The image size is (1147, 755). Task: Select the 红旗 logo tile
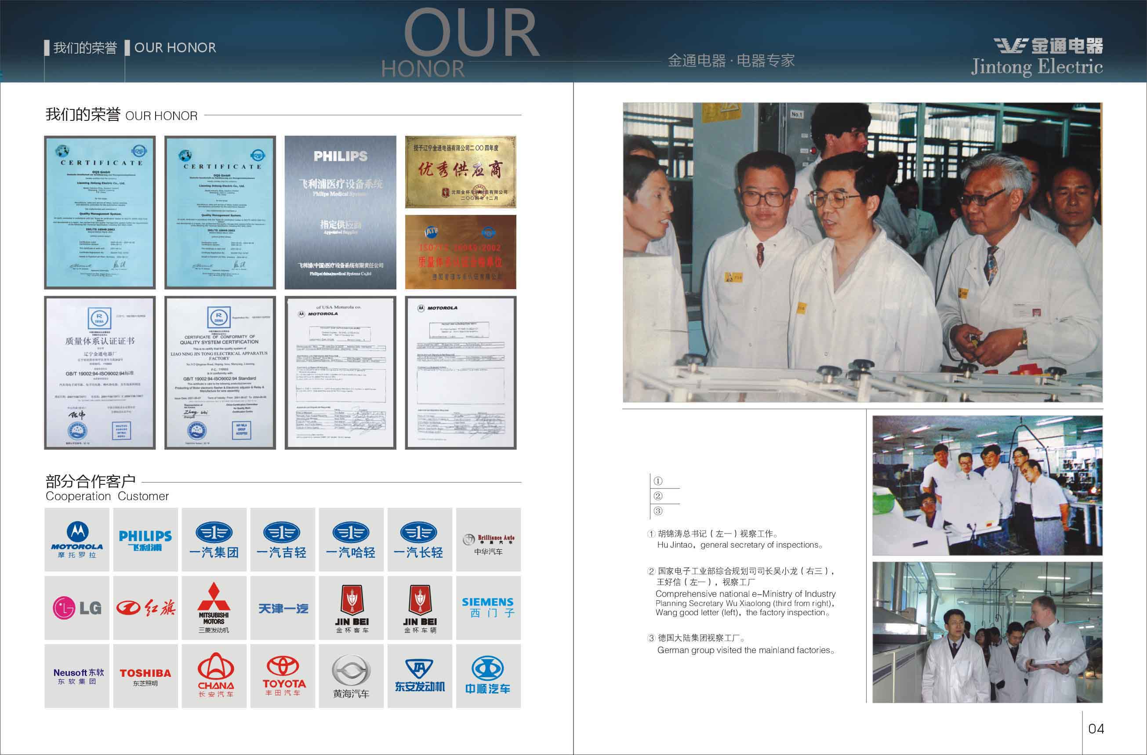145,608
